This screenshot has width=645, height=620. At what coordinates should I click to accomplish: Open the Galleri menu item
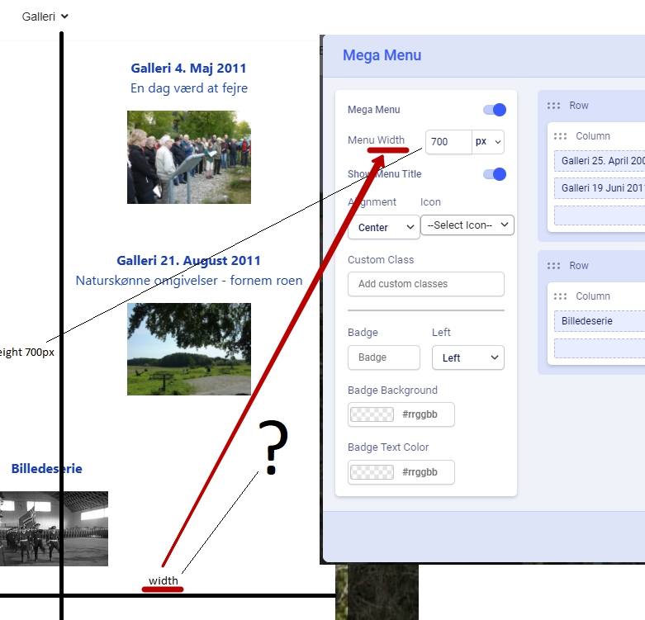tap(45, 17)
